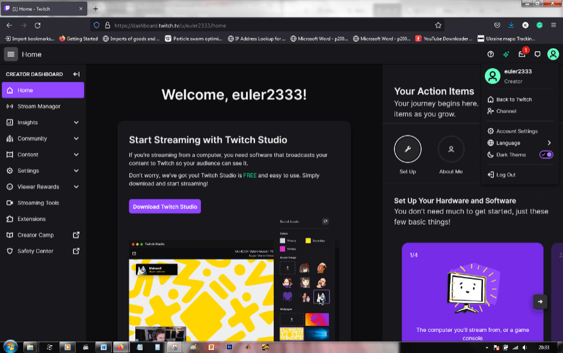The height and width of the screenshot is (353, 563).
Task: Go back with browser back arrow
Action: pos(10,25)
